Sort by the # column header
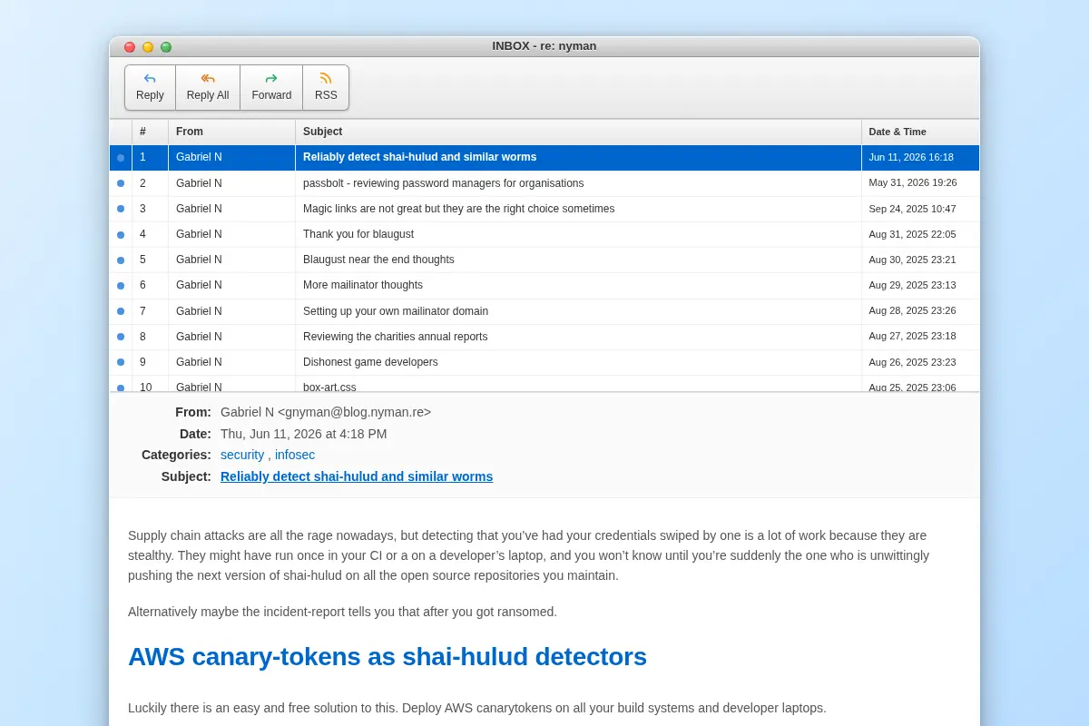This screenshot has width=1089, height=726. pyautogui.click(x=150, y=132)
